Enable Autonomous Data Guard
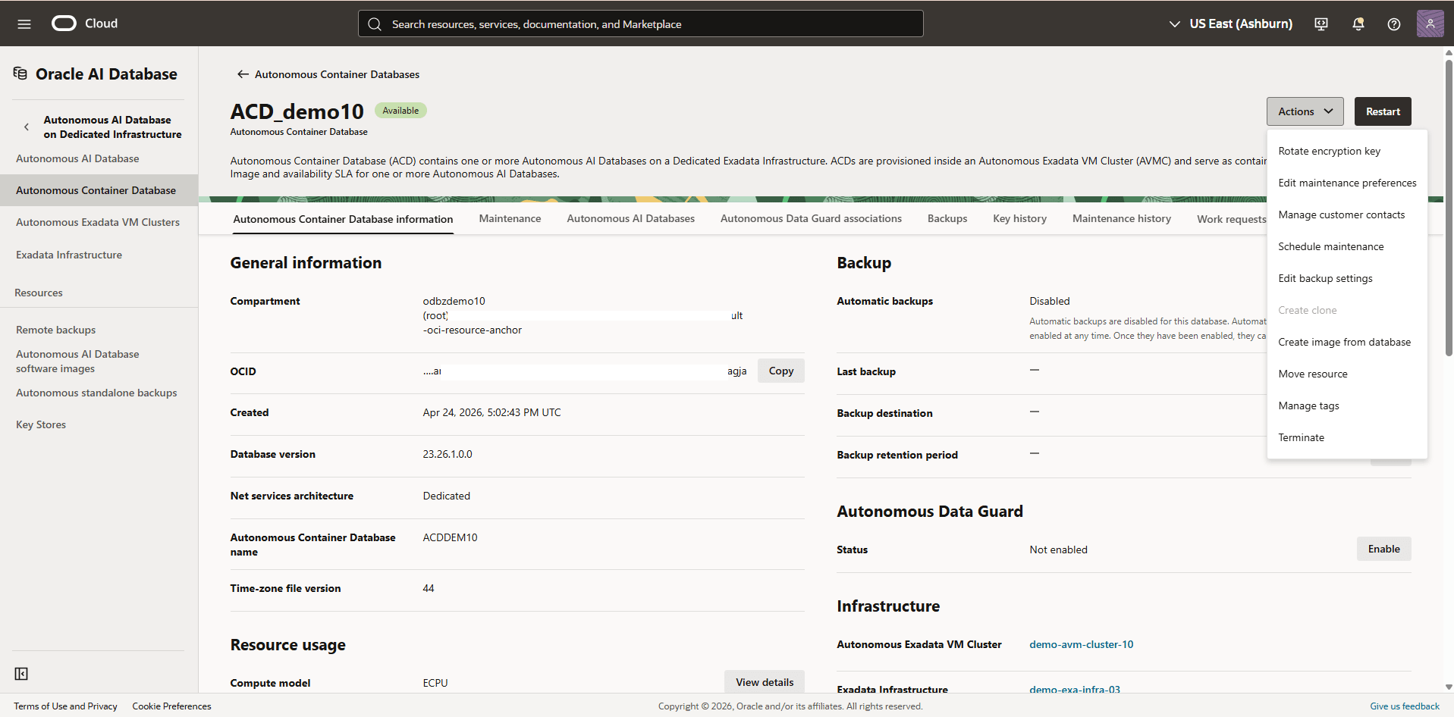The height and width of the screenshot is (717, 1454). 1383,549
